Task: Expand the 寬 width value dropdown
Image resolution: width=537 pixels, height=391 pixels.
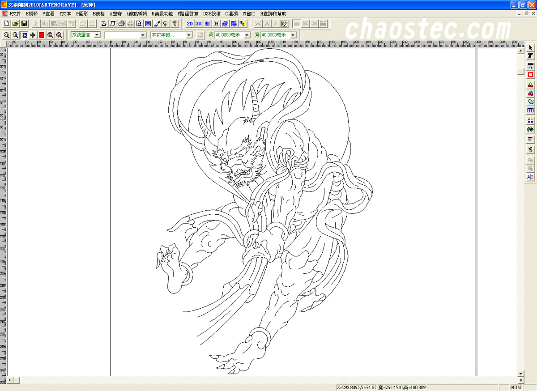Action: (x=293, y=35)
